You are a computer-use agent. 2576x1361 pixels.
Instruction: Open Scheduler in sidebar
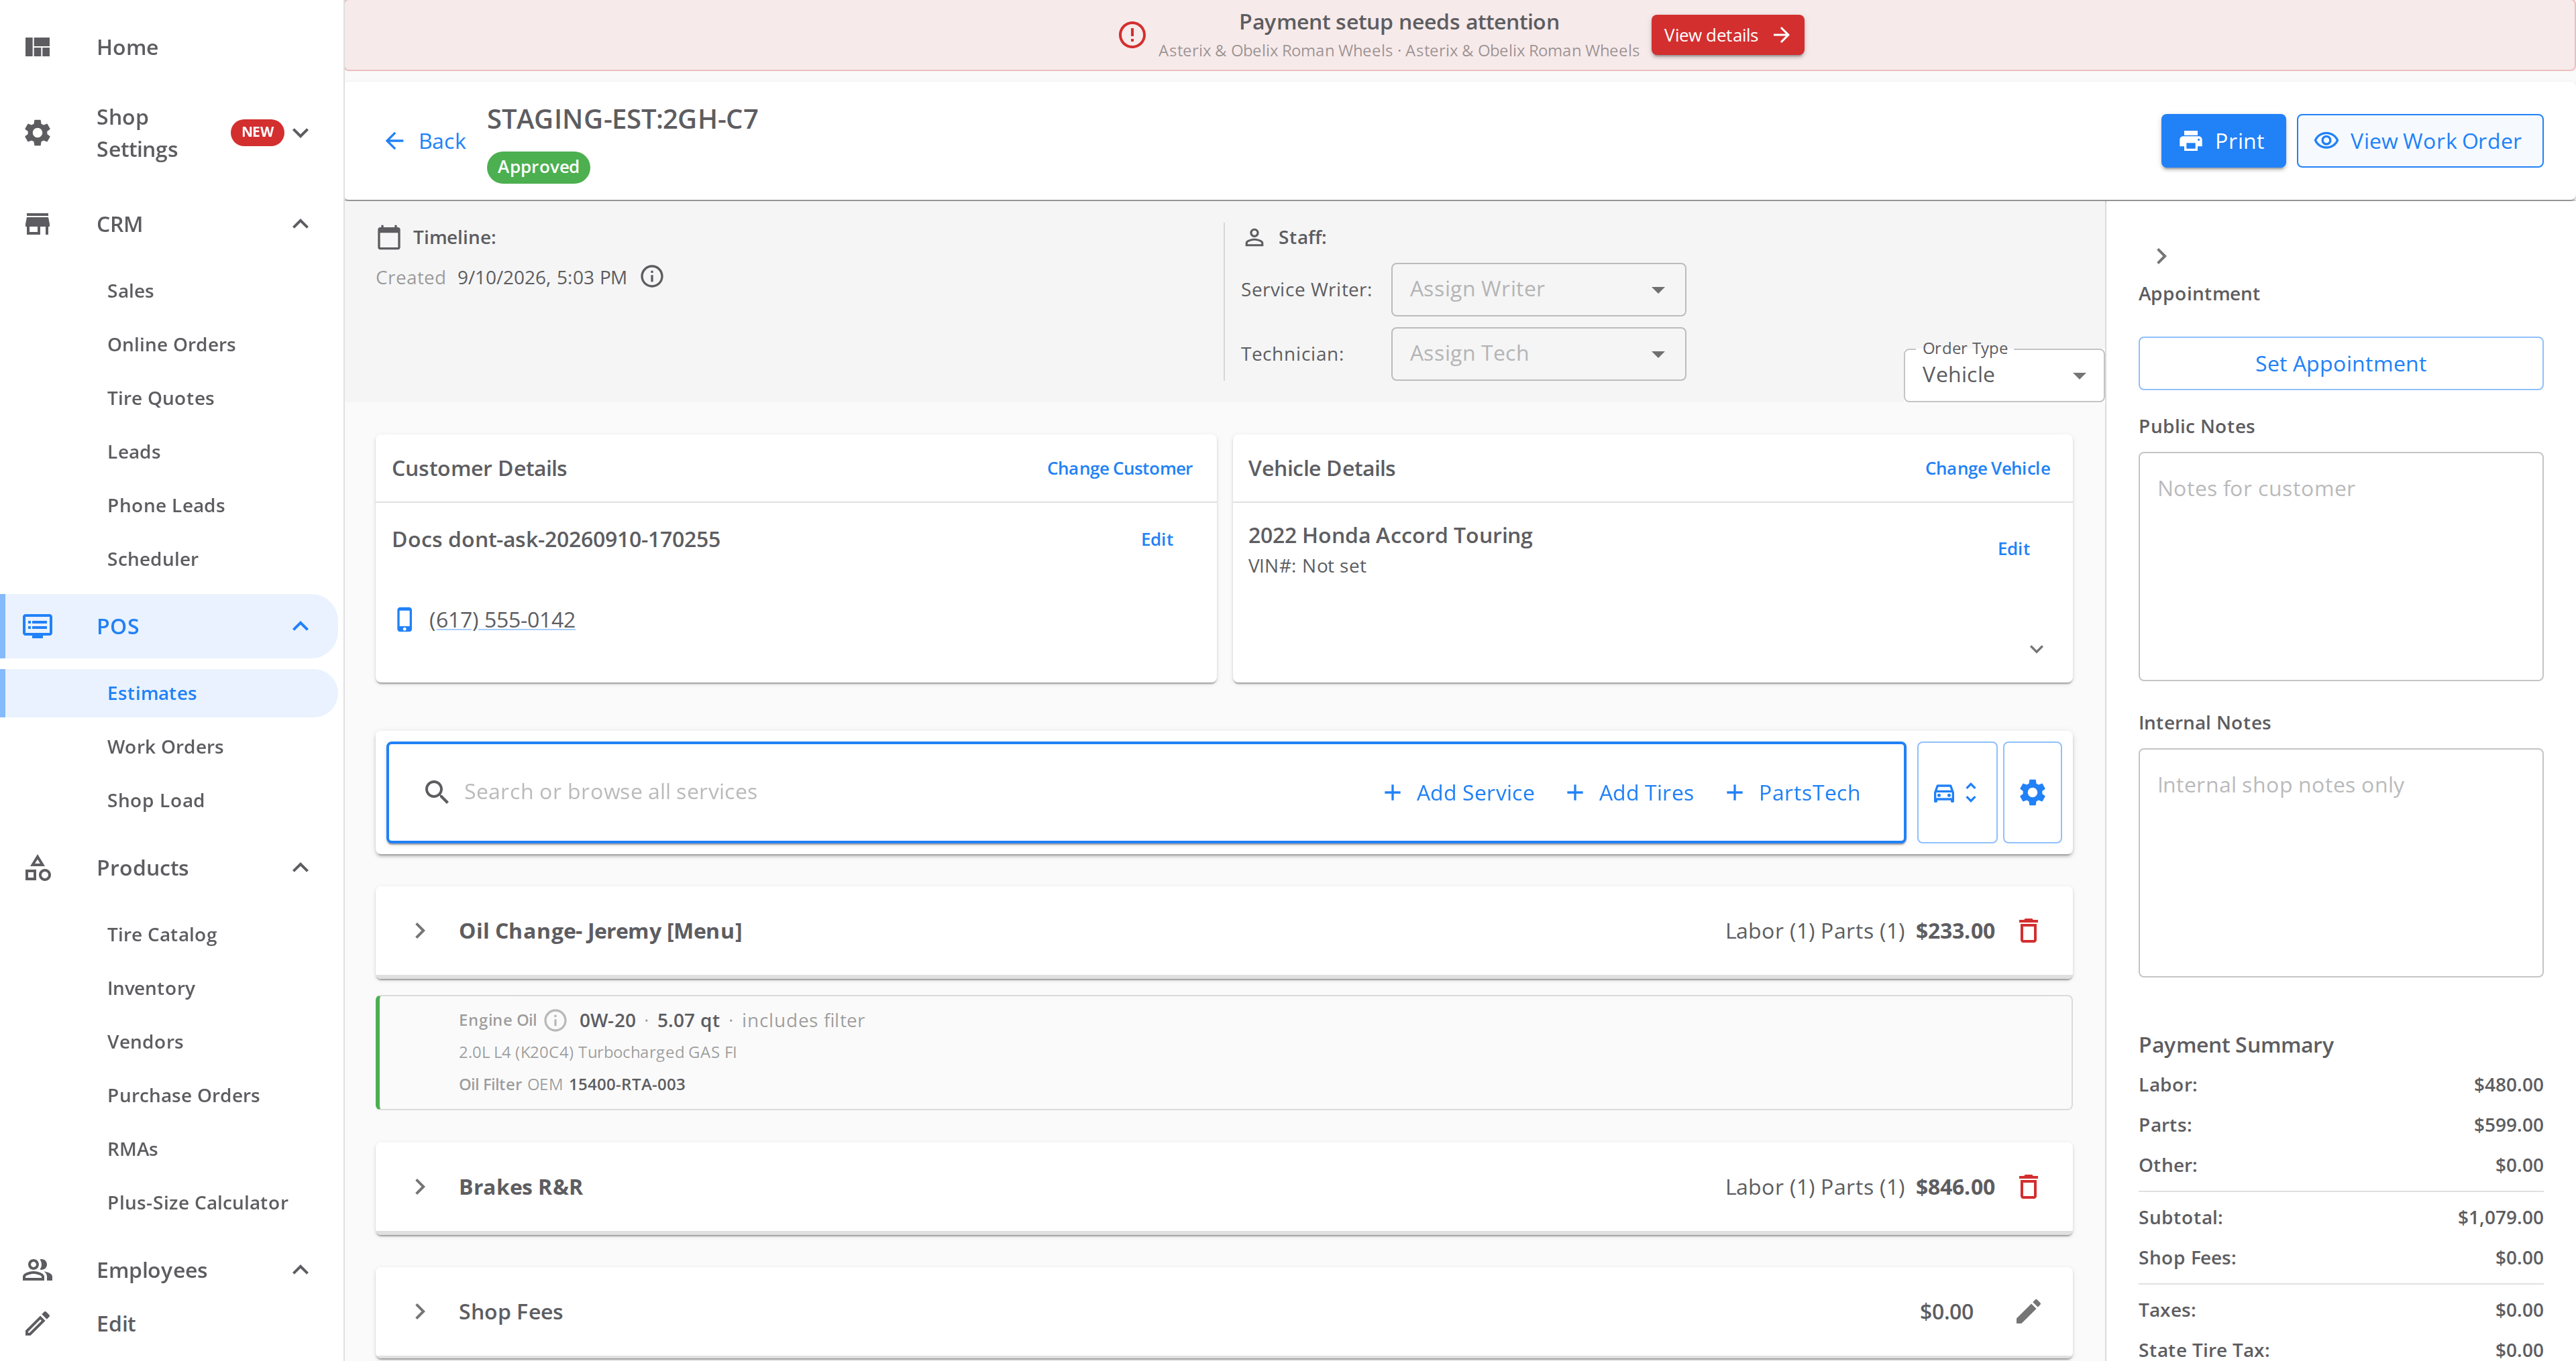[153, 558]
